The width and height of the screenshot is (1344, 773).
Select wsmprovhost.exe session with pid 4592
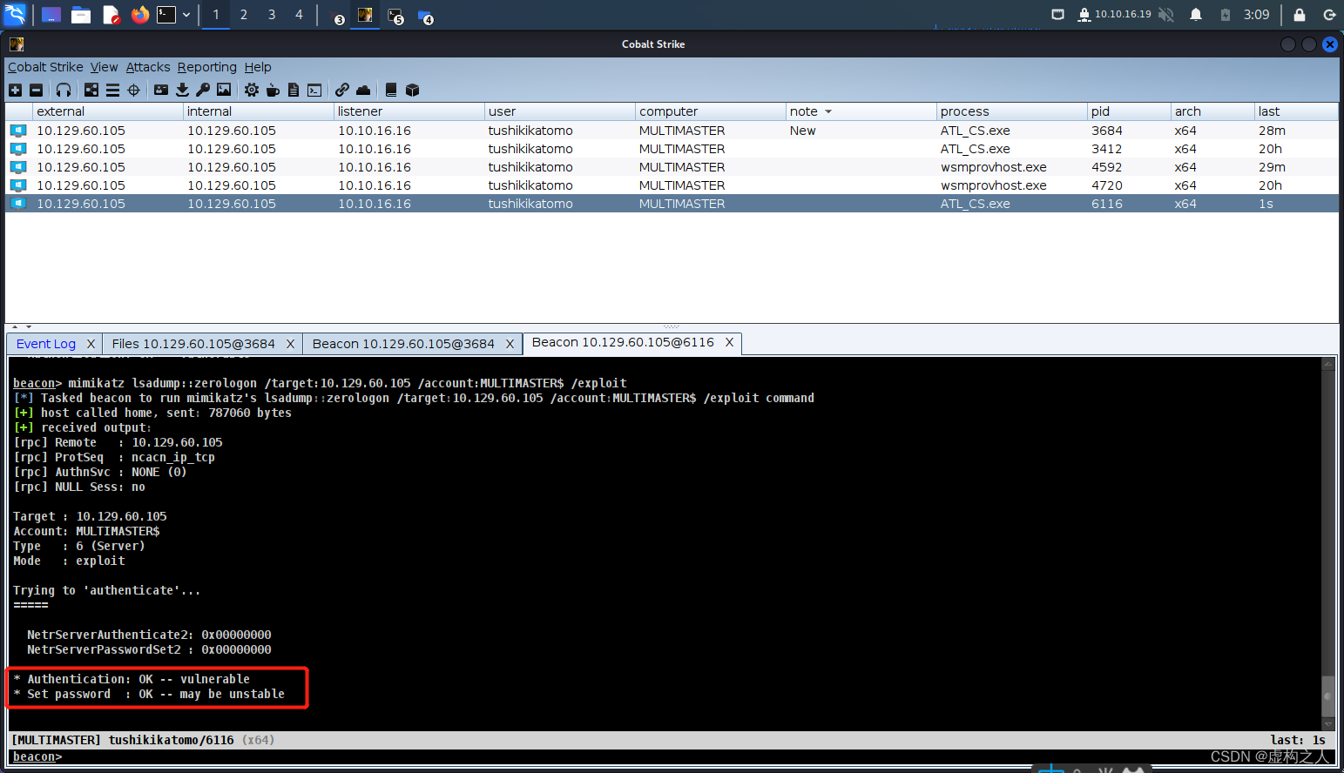point(672,167)
